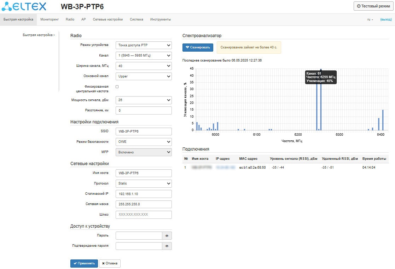
Task: Select Основной канал Upper dropdown
Action: [143, 76]
